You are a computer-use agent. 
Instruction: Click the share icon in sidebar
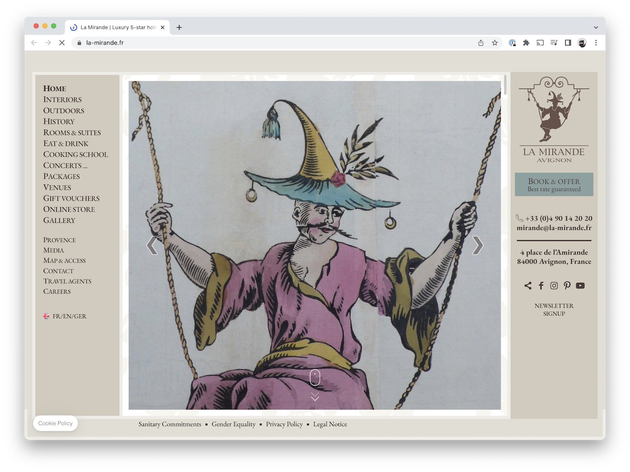click(x=528, y=285)
